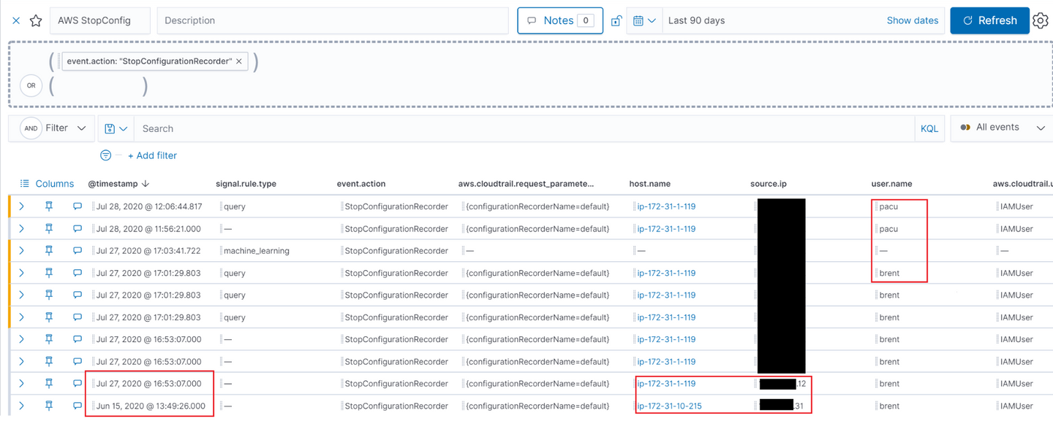The height and width of the screenshot is (421, 1053).
Task: Open the Notes panel
Action: (x=559, y=20)
